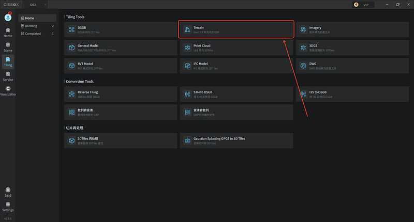Viewport: 414px width, 222px height.
Task: Open the 3DTiles 再处理 tool
Action: click(121, 140)
